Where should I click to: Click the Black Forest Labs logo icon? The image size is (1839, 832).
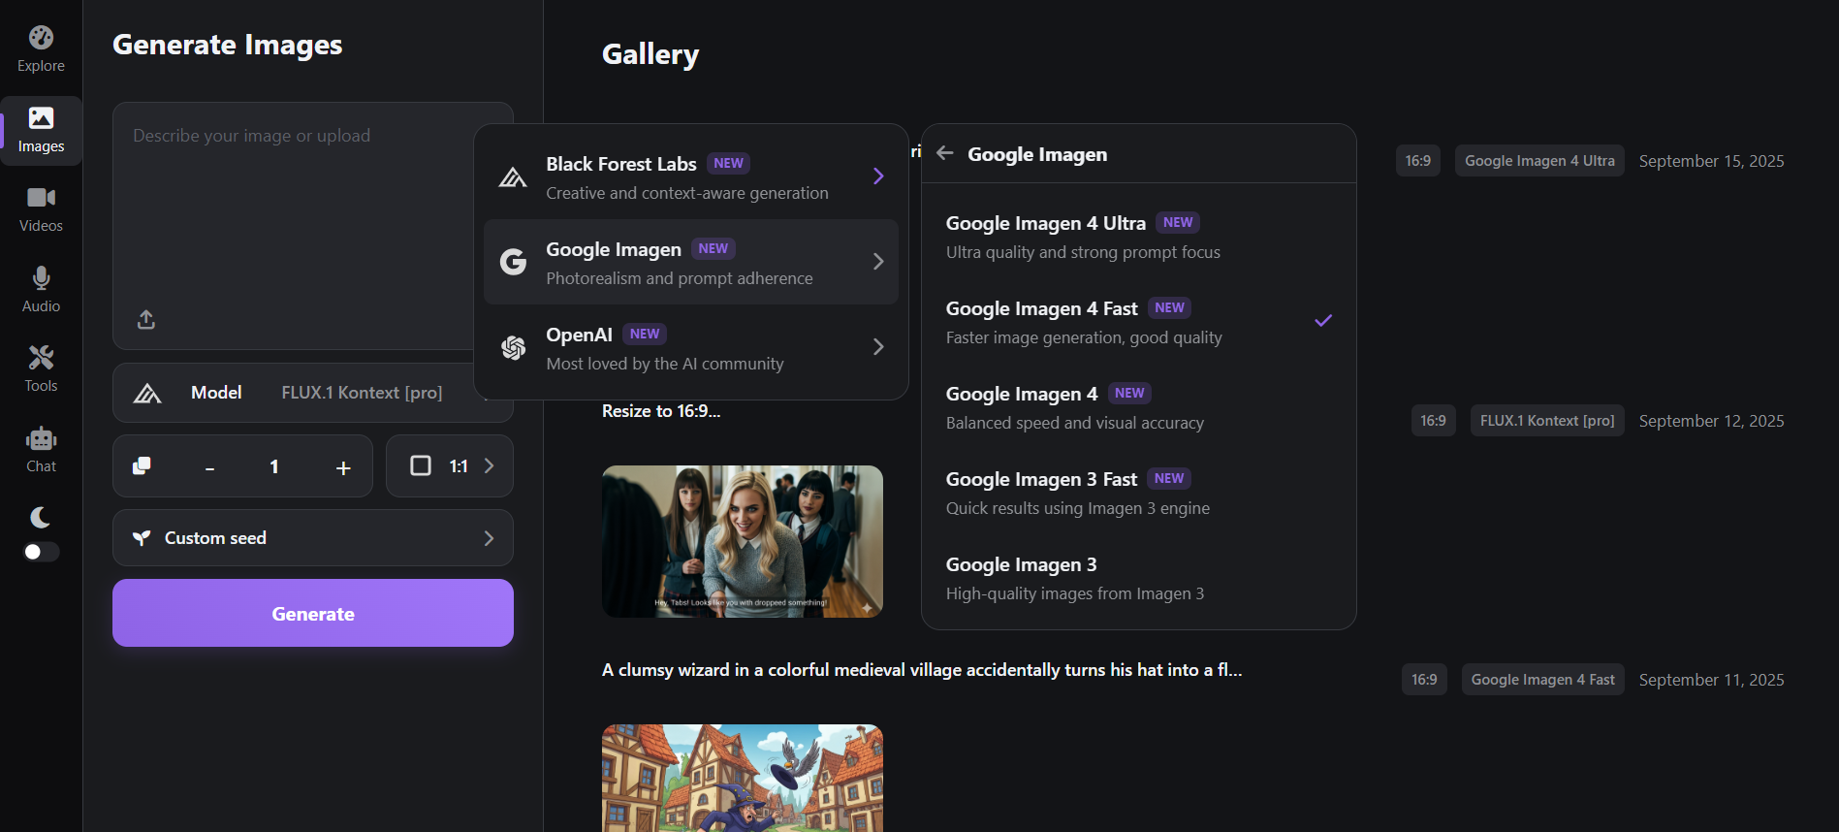pos(513,176)
